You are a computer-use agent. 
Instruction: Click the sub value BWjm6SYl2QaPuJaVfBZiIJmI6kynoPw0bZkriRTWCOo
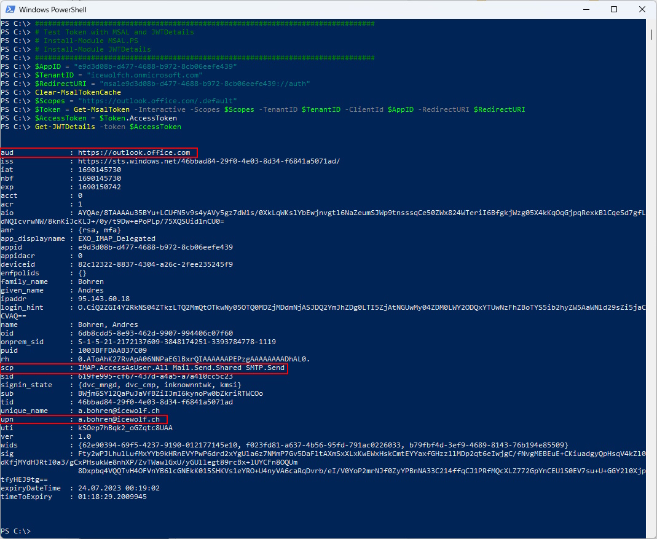pos(170,393)
